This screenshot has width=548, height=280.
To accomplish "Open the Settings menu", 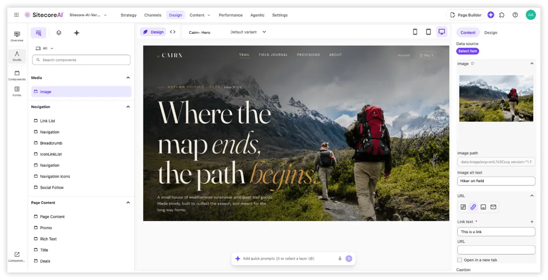I will [x=279, y=15].
